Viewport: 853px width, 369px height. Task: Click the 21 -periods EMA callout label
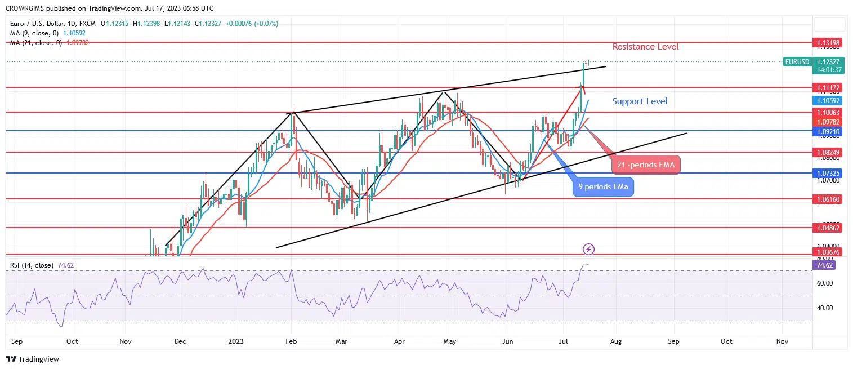(x=645, y=165)
